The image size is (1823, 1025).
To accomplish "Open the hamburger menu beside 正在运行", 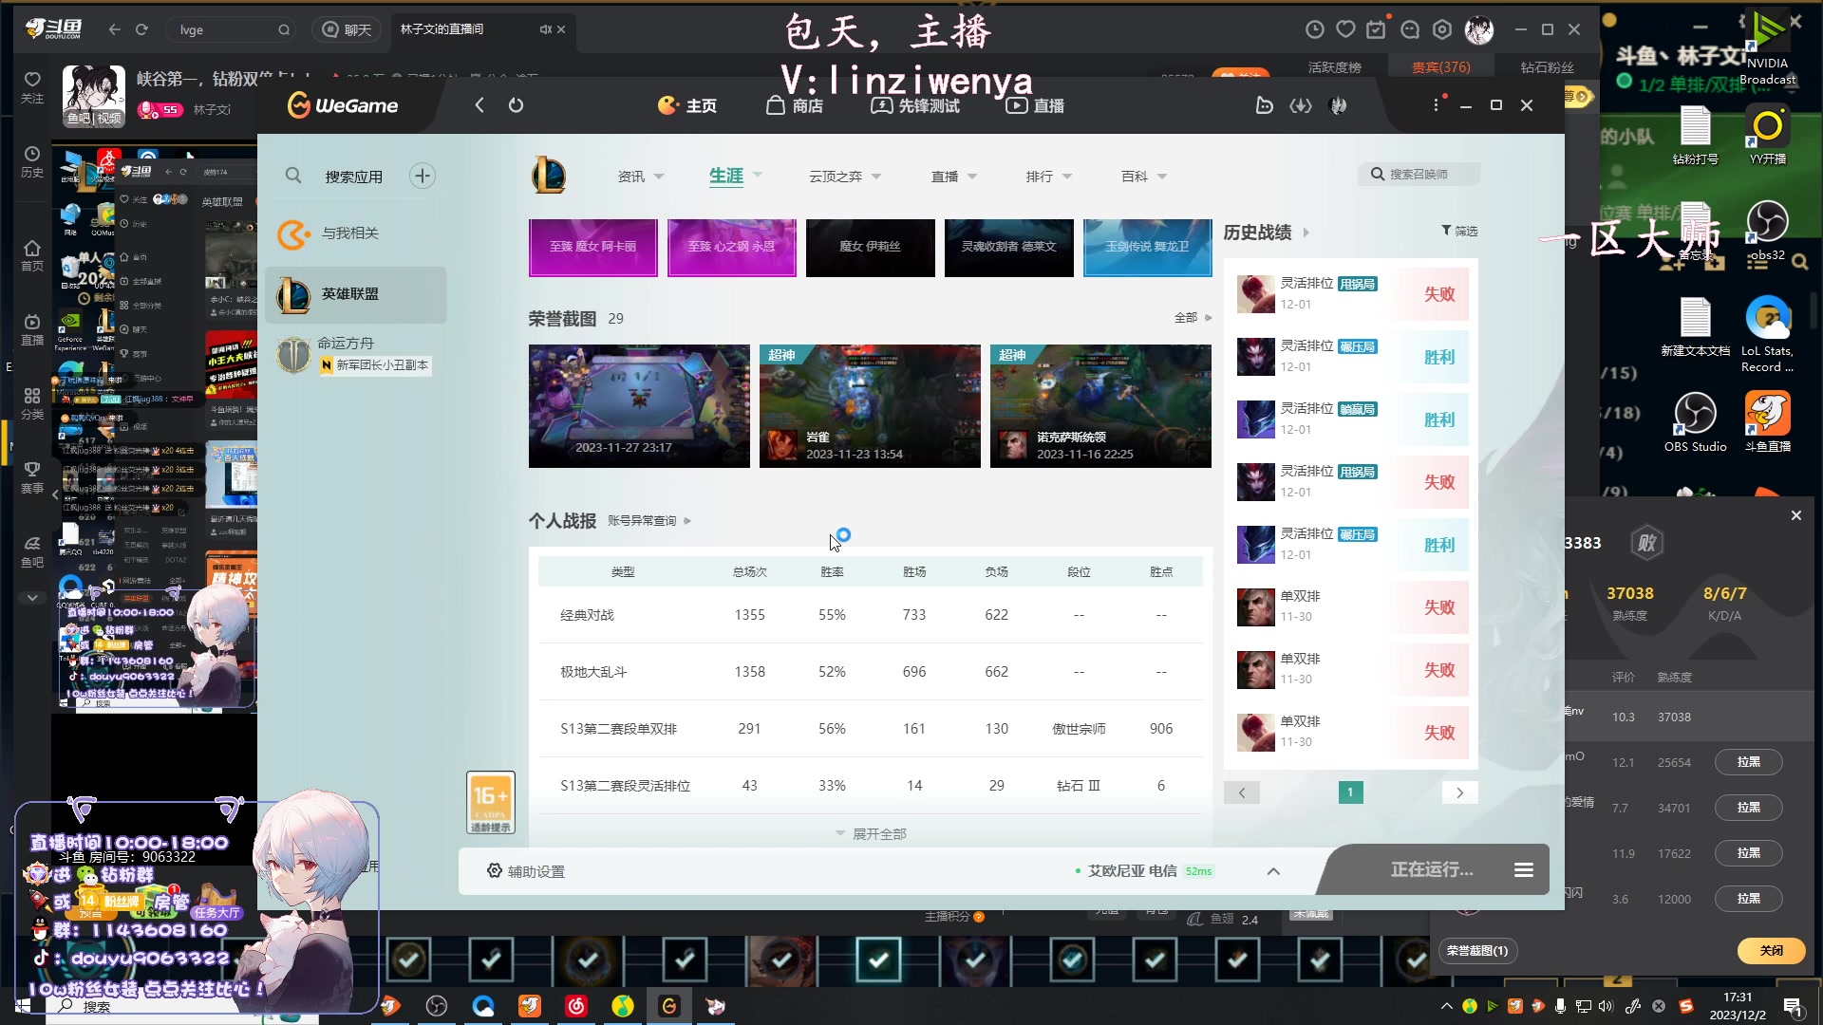I will click(x=1524, y=870).
